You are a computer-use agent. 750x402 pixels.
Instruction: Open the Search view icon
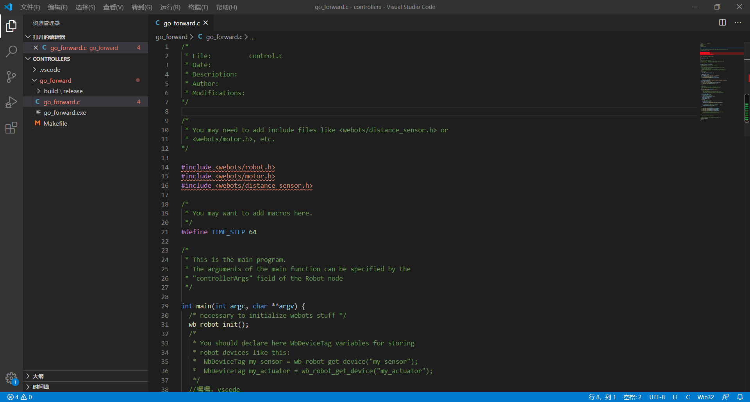point(11,51)
